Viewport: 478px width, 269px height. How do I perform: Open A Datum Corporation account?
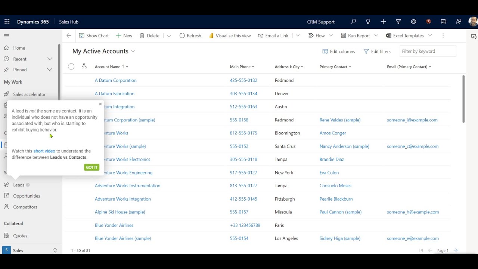pos(115,80)
